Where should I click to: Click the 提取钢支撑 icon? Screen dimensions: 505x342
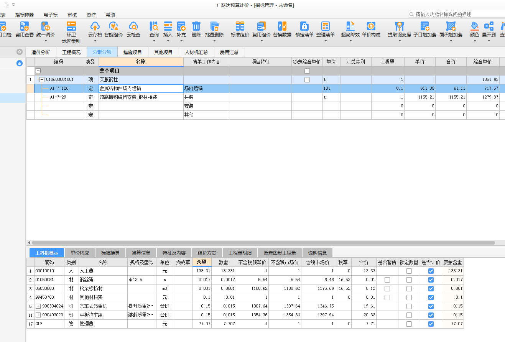point(400,26)
